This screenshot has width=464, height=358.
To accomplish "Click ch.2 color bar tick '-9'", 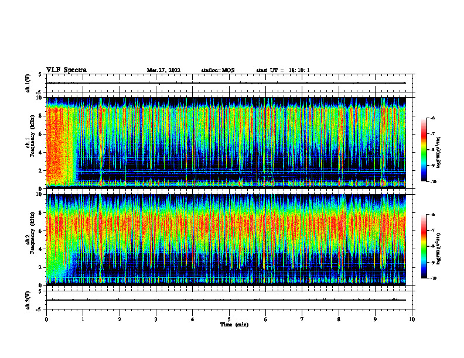I will (432, 262).
